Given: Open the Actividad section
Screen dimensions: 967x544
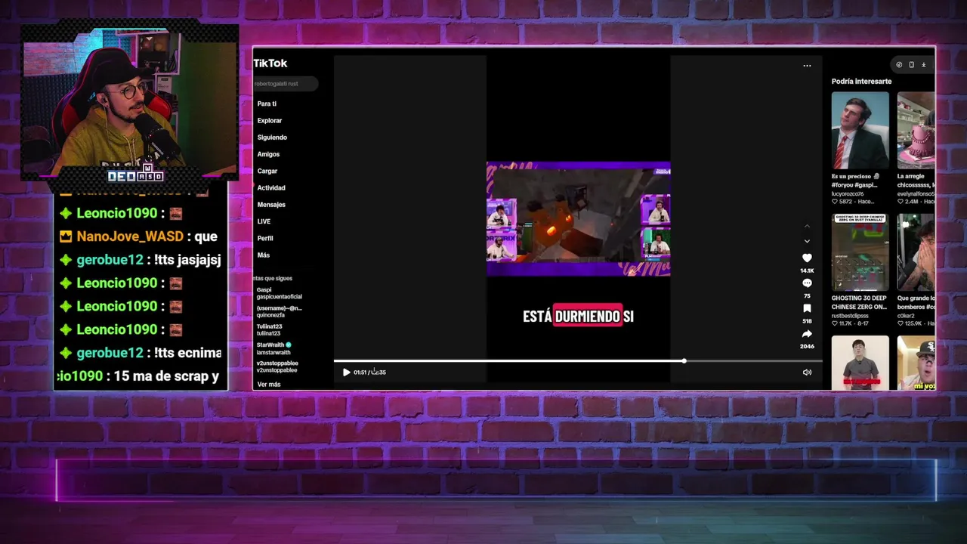Looking at the screenshot, I should 271,187.
